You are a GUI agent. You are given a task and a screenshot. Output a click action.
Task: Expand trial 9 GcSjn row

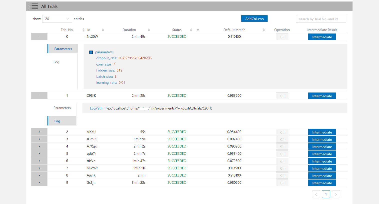39,183
